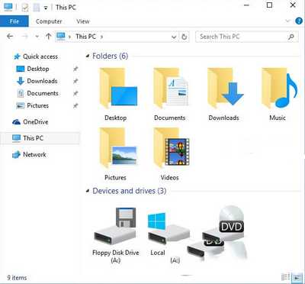Click the Documents label in sidebar
Screen dimensions: 305x284
coord(43,93)
